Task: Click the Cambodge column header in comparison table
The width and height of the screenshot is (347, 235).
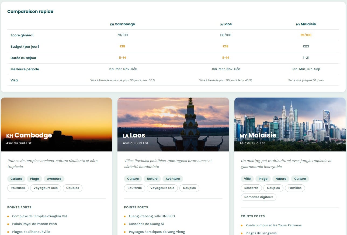Action: pos(122,24)
